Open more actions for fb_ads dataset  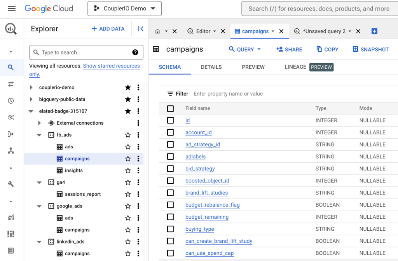point(138,135)
